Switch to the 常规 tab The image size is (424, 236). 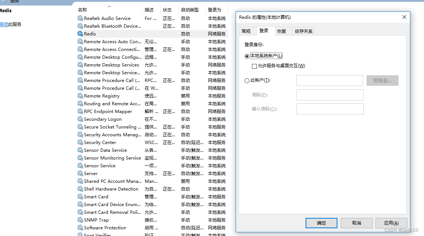(246, 31)
